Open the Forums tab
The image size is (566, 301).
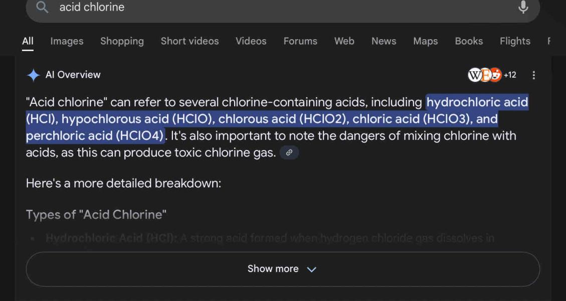tap(300, 41)
